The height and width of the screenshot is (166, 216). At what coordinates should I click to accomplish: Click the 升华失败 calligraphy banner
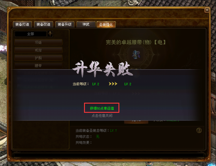pyautogui.click(x=102, y=69)
